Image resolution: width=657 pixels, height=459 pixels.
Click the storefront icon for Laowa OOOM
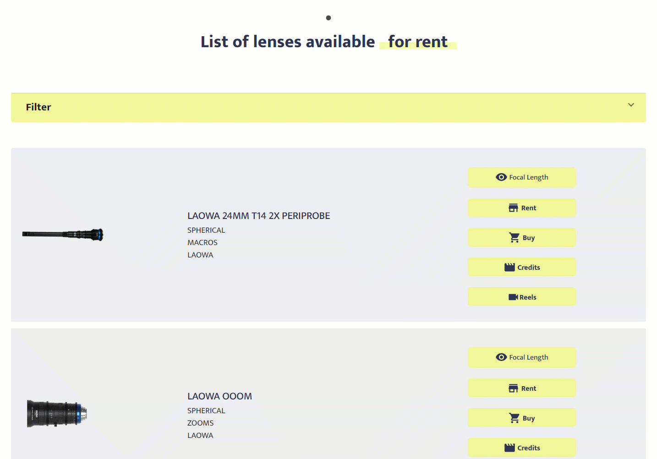click(513, 388)
